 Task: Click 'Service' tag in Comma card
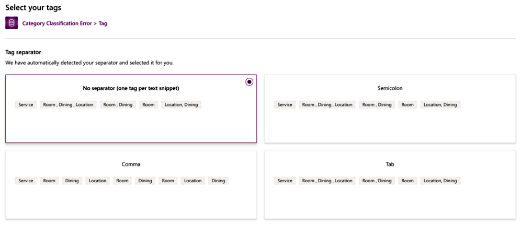coord(26,181)
